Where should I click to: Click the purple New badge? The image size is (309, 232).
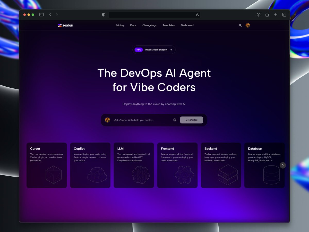click(x=139, y=50)
